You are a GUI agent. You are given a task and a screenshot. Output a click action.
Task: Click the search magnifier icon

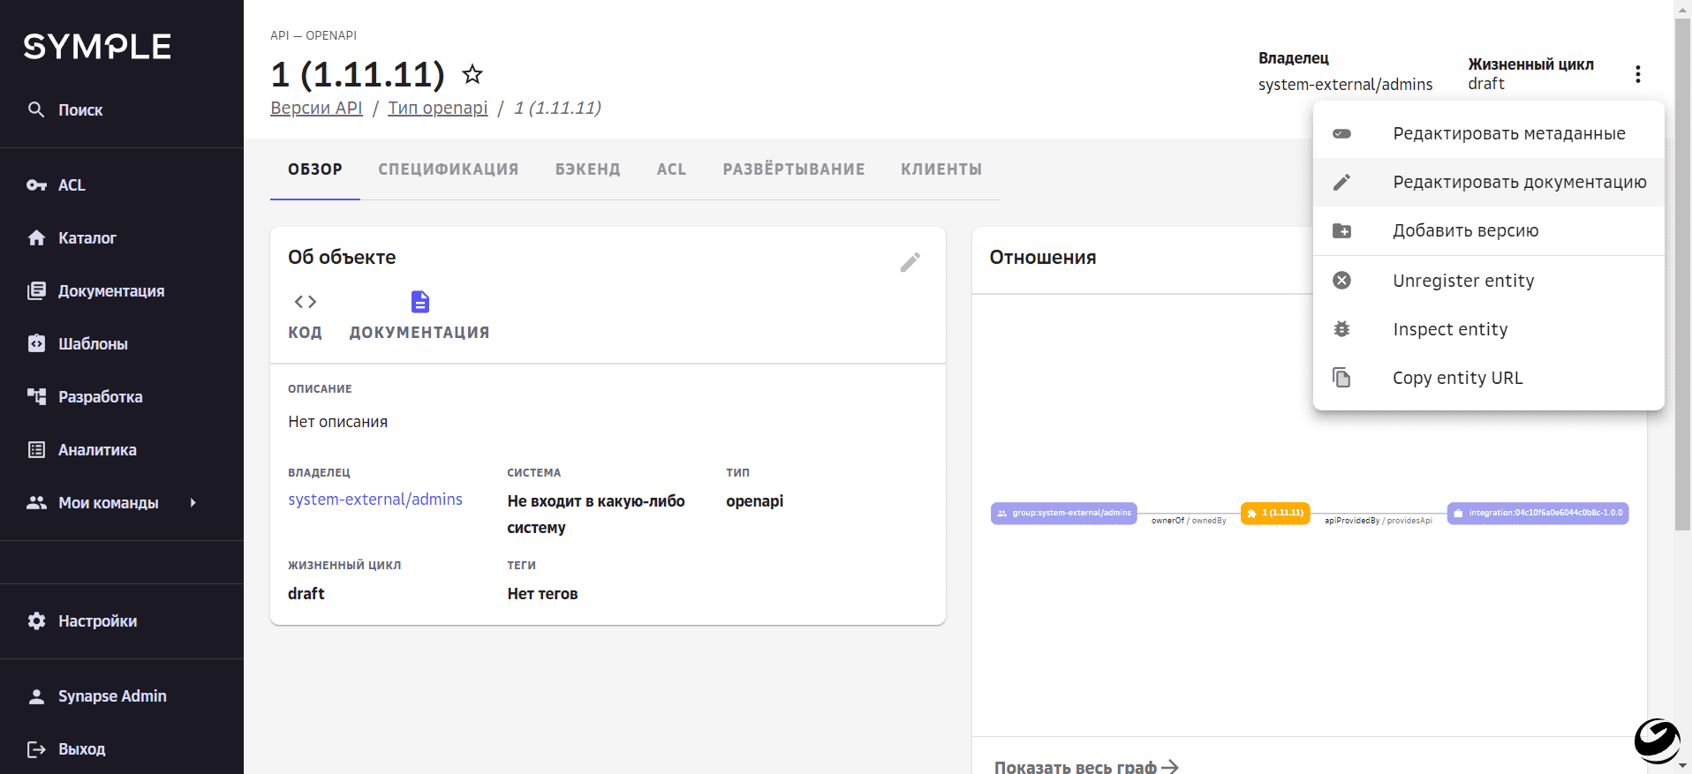click(x=36, y=109)
